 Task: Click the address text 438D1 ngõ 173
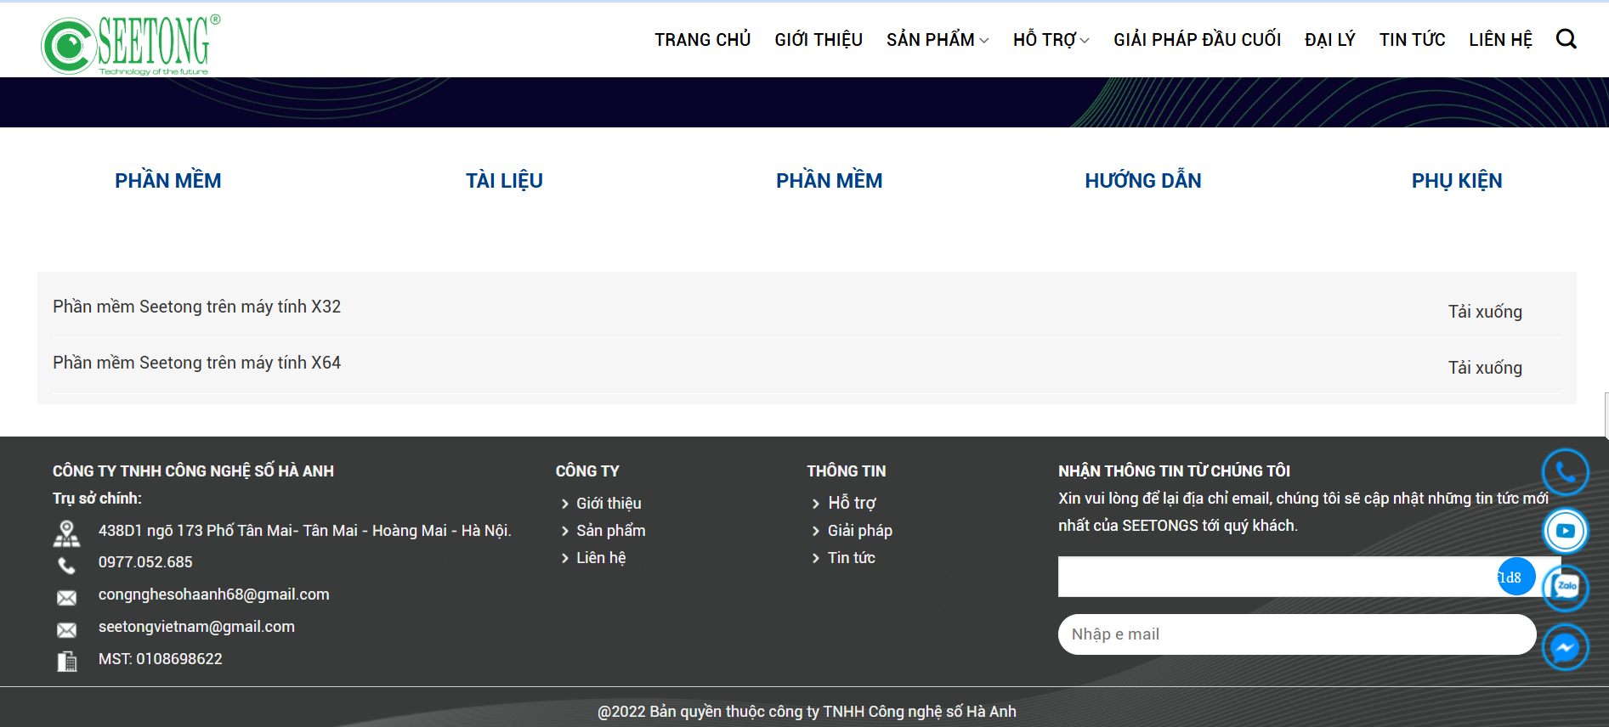(304, 531)
